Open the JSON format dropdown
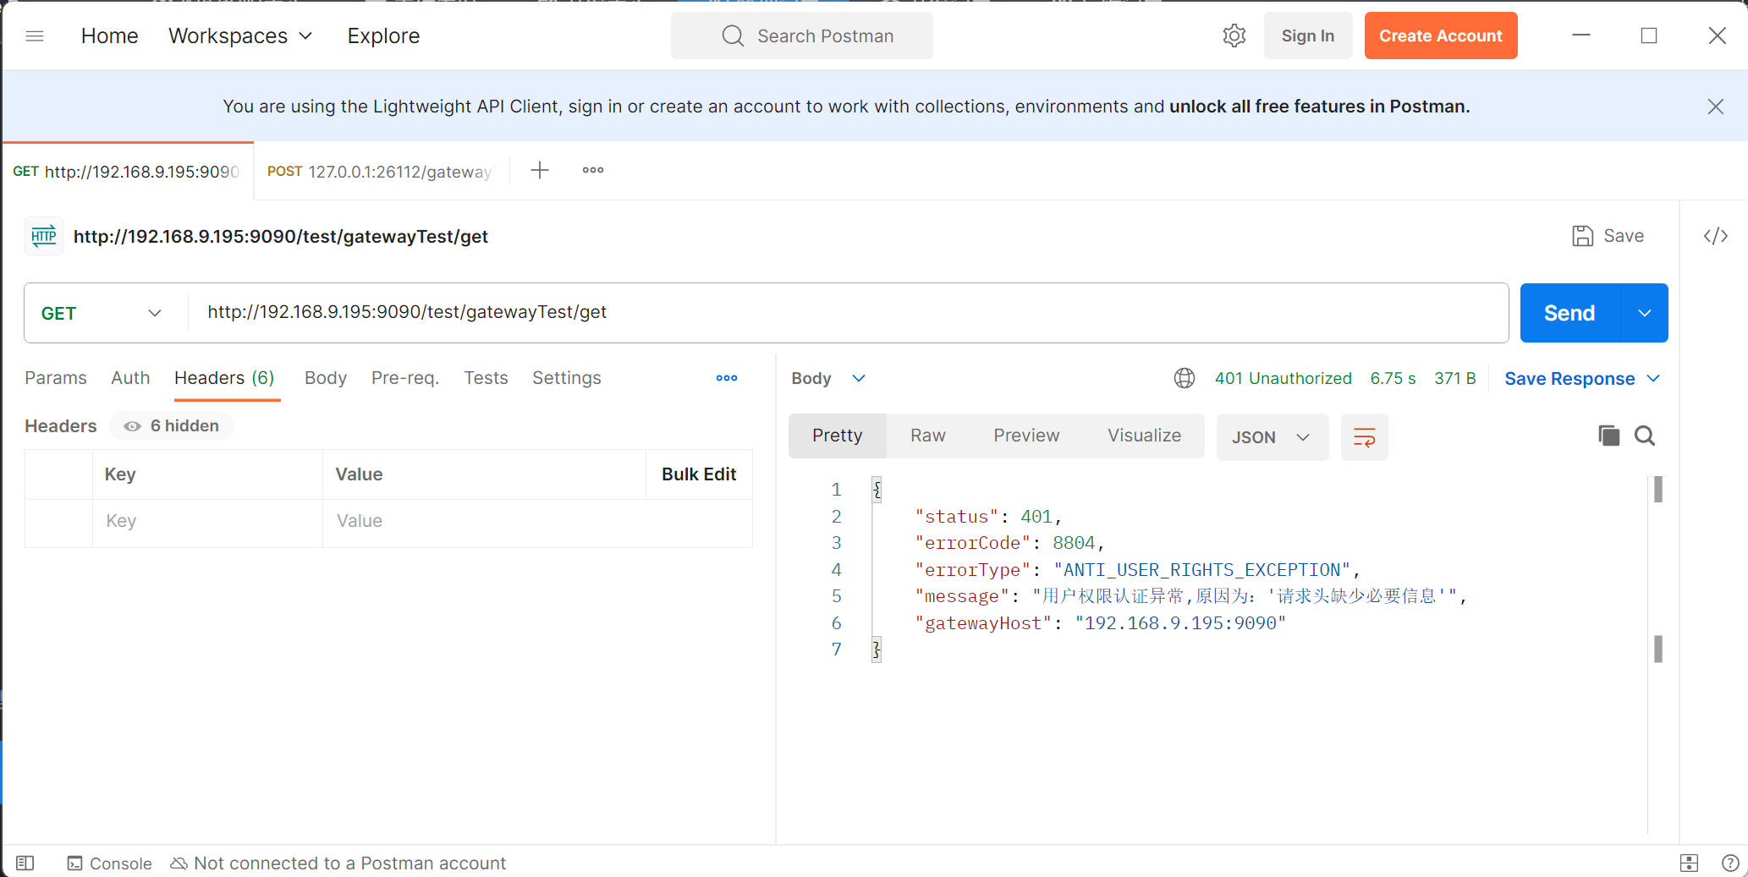 1272,437
